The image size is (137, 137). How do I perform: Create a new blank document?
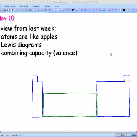click(8, 10)
